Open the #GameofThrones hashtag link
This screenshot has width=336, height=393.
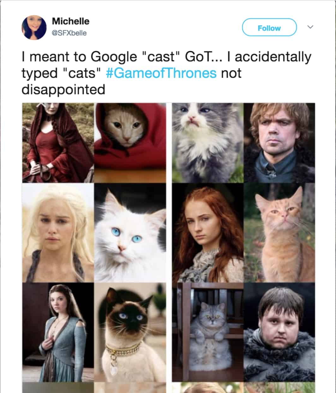coord(161,73)
